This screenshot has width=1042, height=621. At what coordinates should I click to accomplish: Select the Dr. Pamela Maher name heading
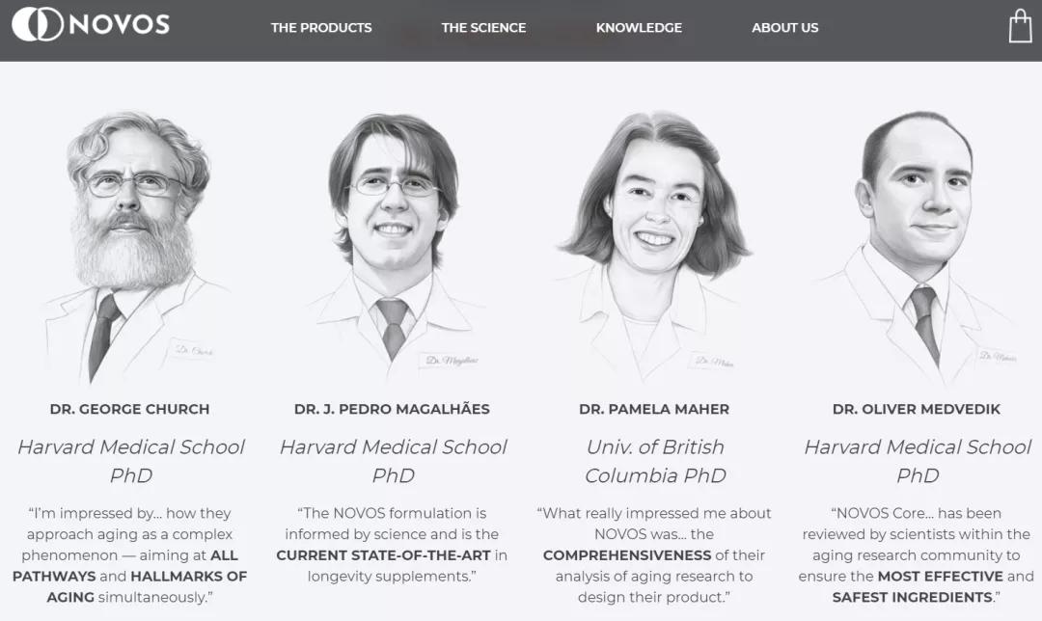point(654,409)
